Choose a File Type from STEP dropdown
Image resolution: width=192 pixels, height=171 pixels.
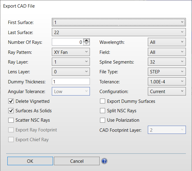(167, 72)
